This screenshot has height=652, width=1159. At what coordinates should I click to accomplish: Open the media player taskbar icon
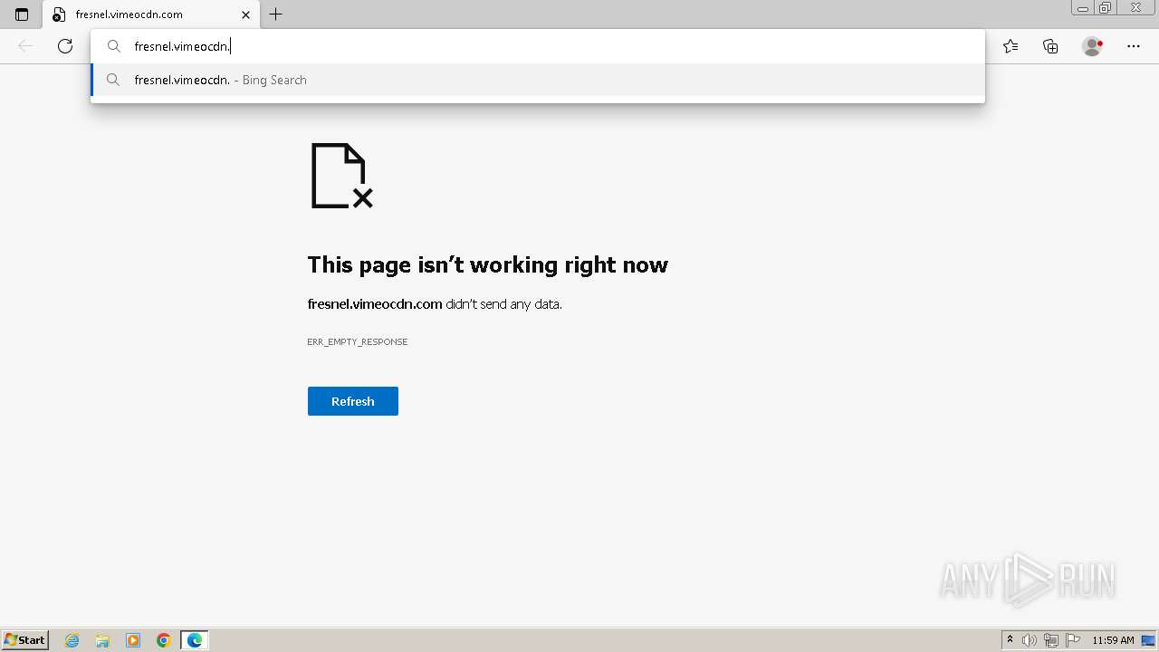133,640
